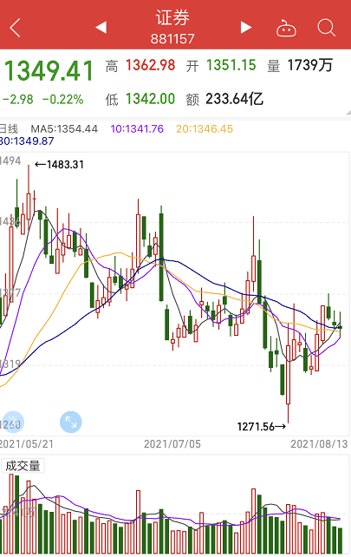Go back using the left chevron
This screenshot has width=351, height=557.
[x=15, y=28]
